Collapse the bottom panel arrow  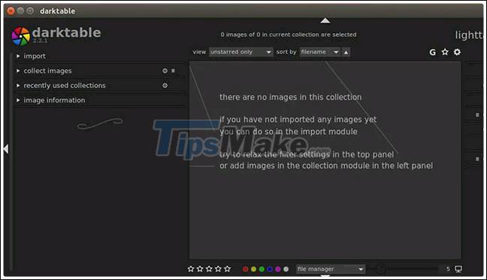[325, 275]
